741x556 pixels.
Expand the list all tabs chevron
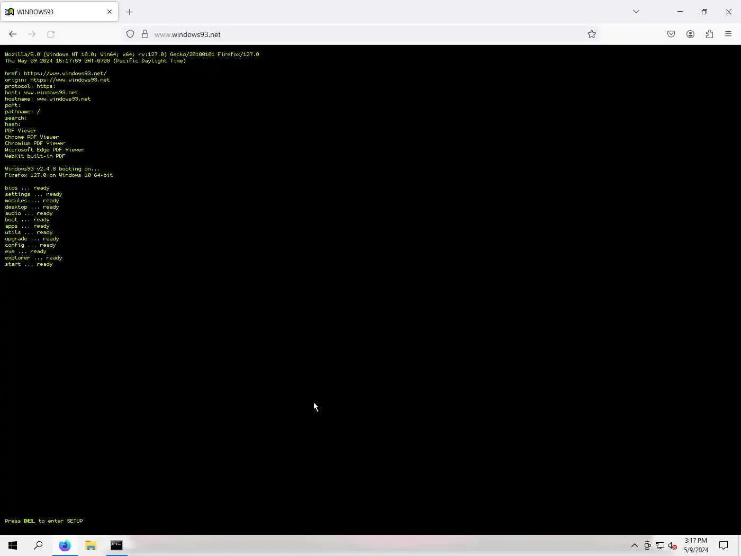pyautogui.click(x=636, y=12)
